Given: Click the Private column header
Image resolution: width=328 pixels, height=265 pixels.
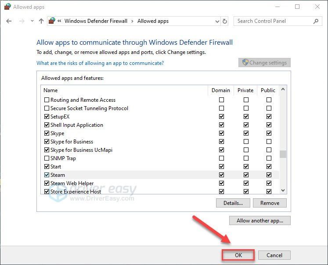Looking at the screenshot, I should 245,90.
